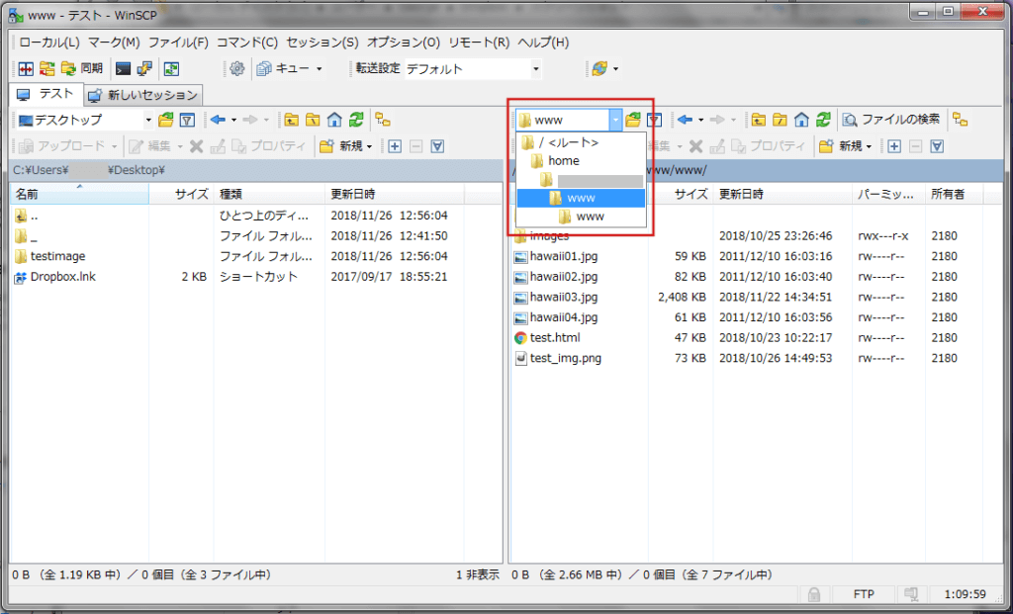Toggle the remote filename filter icon

(653, 119)
